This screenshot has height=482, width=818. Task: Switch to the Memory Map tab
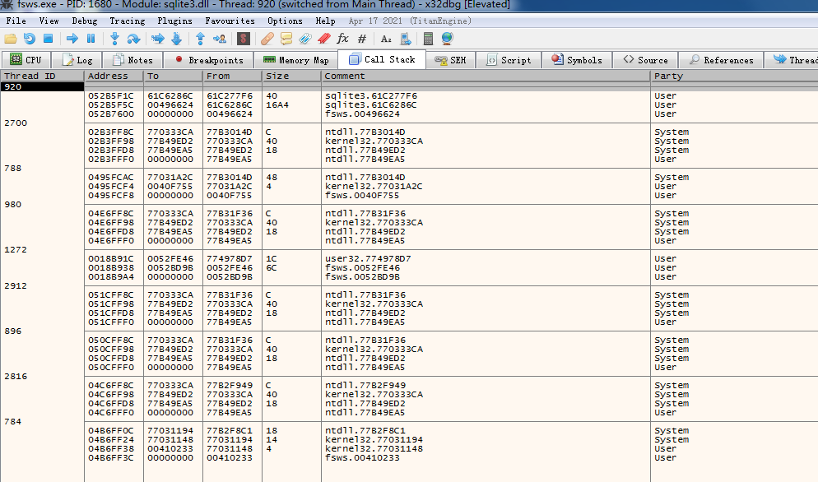pos(295,60)
